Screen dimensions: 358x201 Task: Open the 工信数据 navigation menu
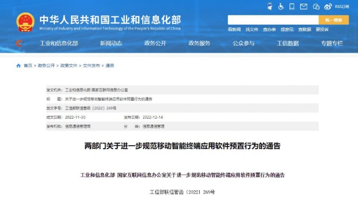[288, 43]
